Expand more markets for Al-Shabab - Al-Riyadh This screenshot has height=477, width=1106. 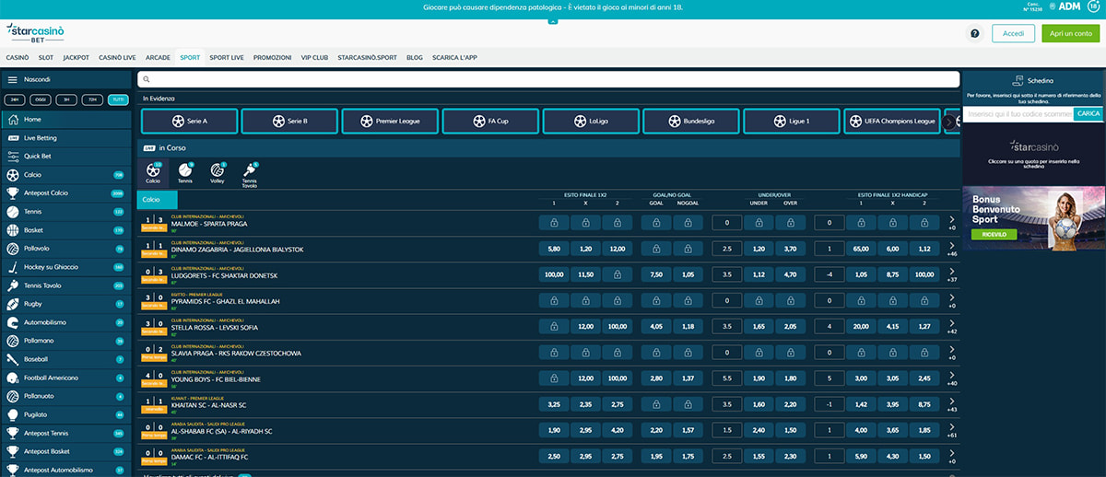[951, 430]
